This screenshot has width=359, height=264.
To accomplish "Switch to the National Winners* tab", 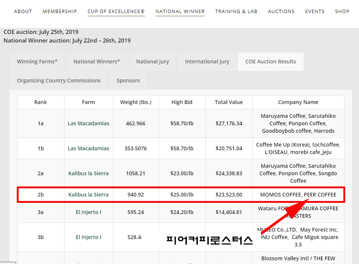I will [97, 62].
